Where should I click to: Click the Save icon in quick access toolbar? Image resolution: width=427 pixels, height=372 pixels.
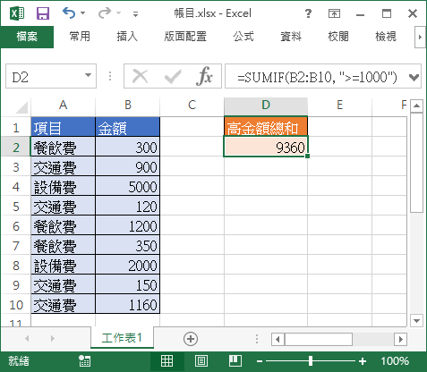(43, 13)
